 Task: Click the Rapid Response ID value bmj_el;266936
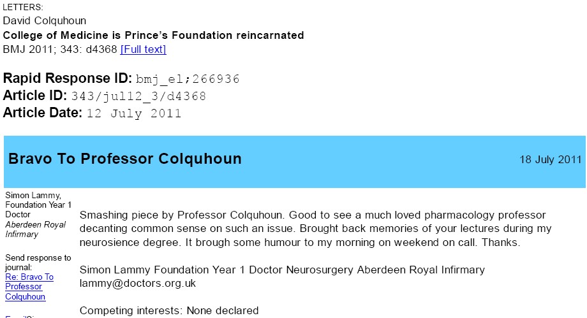point(188,79)
